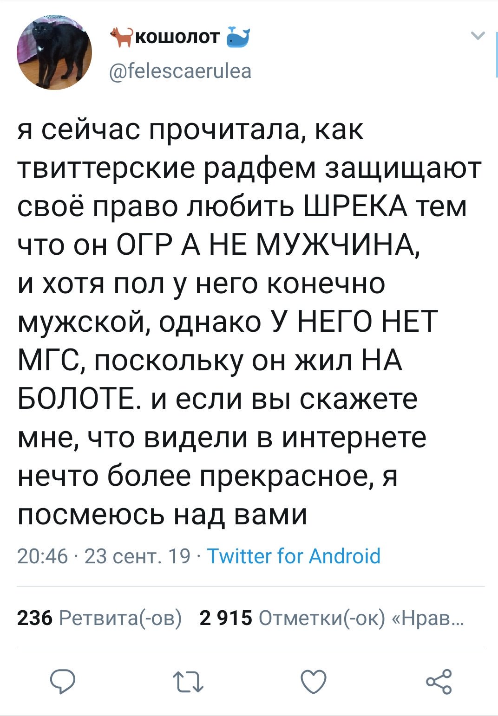498x716 pixels.
Task: Click the 23 сент. 19 date
Action: point(138,555)
